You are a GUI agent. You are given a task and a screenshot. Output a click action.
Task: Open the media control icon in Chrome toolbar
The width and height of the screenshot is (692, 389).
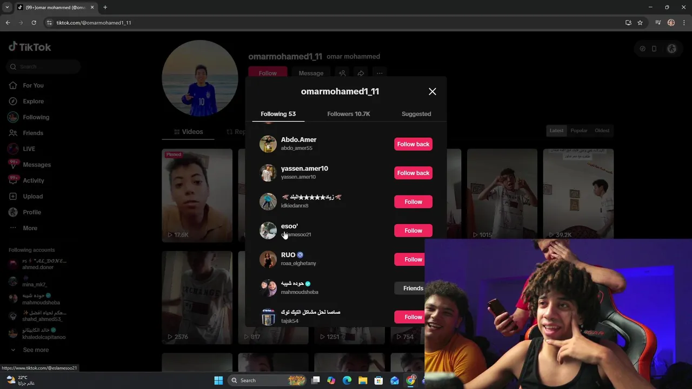click(658, 23)
